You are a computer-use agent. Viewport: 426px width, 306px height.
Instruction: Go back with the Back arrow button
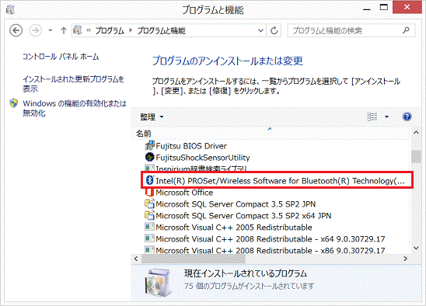click(16, 30)
